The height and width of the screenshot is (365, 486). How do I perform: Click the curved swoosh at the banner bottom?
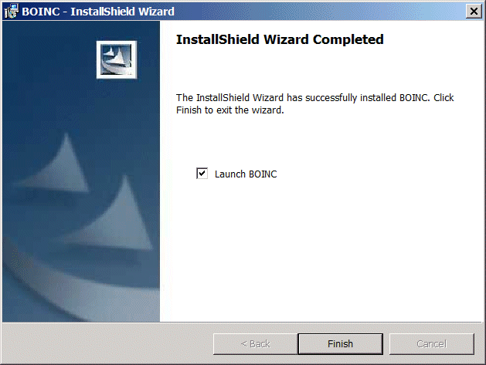click(77, 288)
